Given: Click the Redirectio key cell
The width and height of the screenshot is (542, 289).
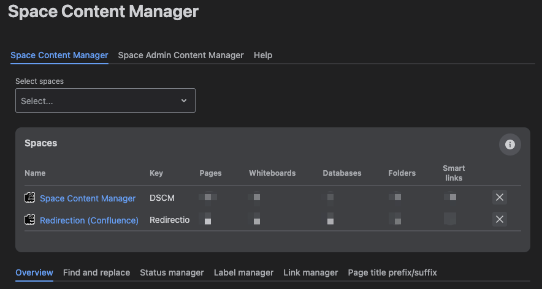Looking at the screenshot, I should [x=169, y=220].
